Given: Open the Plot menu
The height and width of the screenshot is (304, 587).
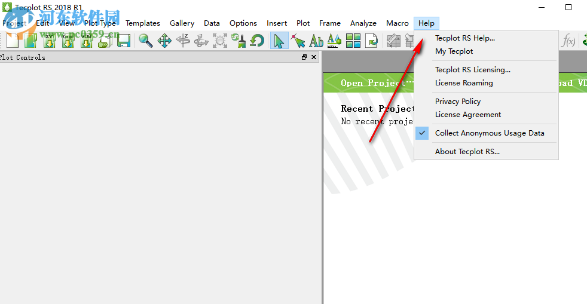Looking at the screenshot, I should [303, 23].
